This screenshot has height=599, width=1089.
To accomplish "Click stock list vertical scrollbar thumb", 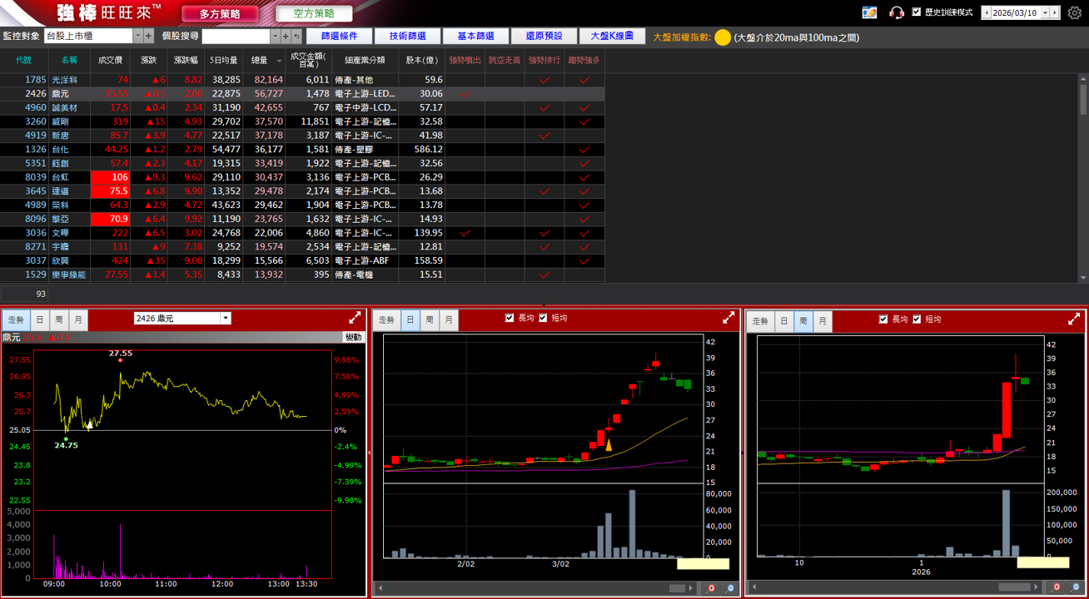I will [1083, 100].
